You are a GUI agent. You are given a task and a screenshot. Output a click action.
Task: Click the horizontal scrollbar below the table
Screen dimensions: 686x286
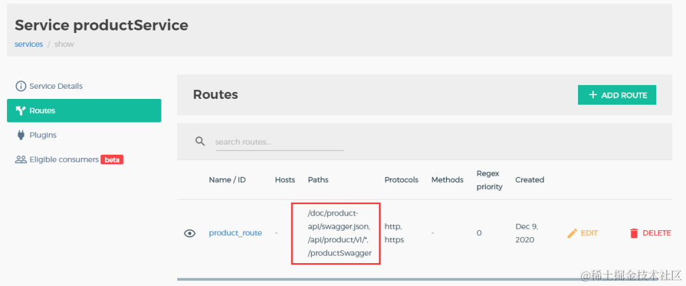point(424,279)
